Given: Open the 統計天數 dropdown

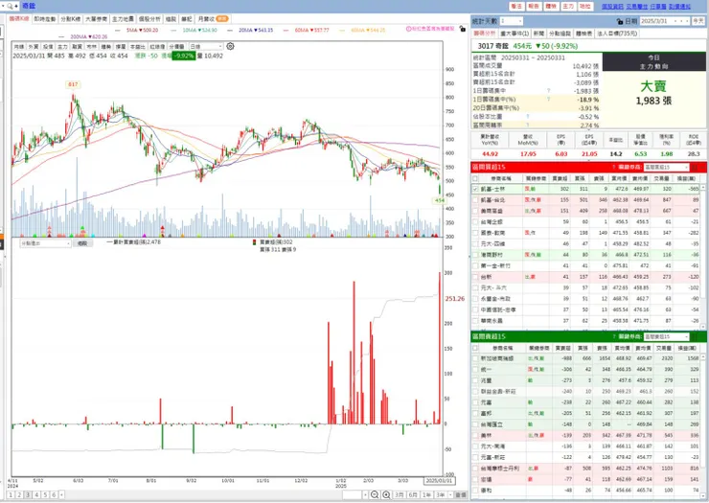Looking at the screenshot, I should pos(512,21).
